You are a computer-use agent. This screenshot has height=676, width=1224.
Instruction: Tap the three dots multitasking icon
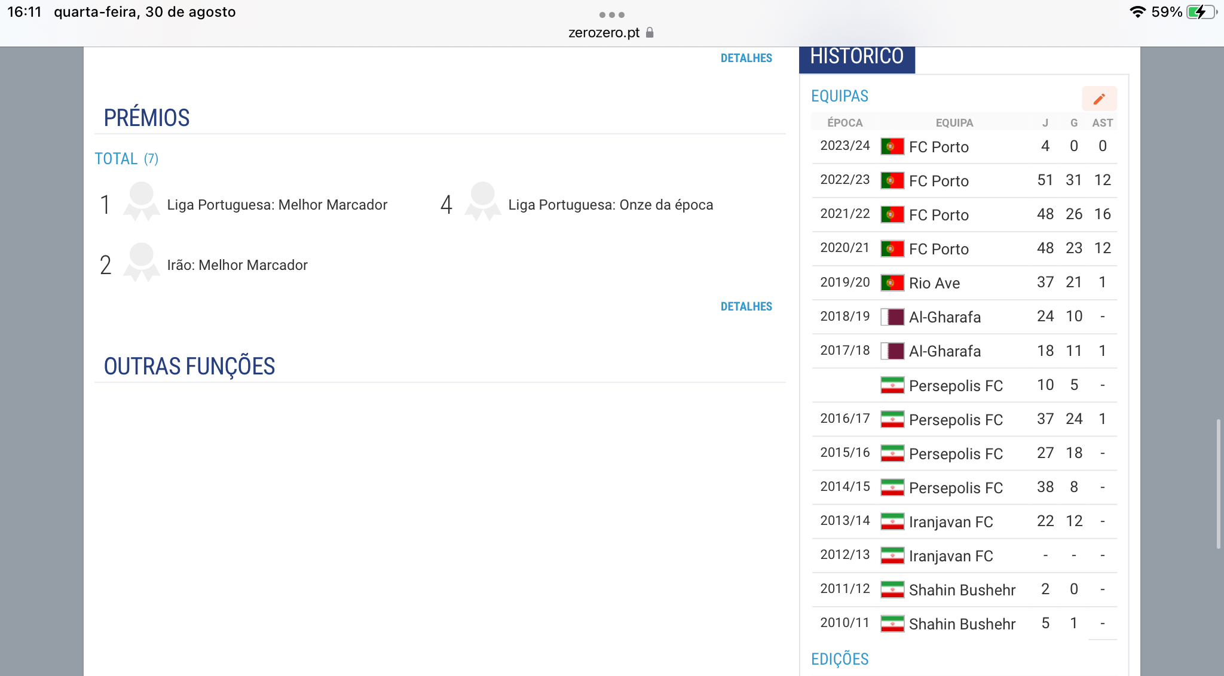coord(611,15)
